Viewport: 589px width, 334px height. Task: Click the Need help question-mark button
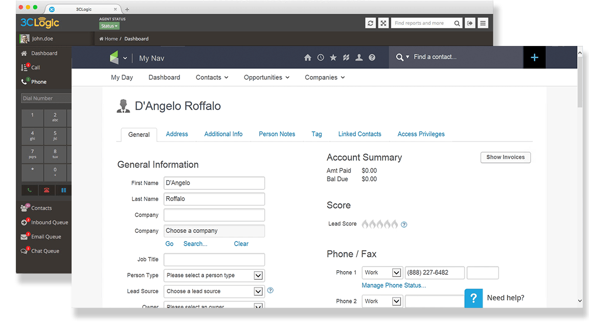473,298
